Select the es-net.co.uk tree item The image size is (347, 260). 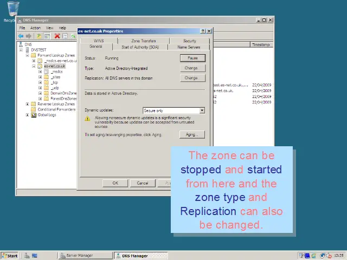coord(54,66)
